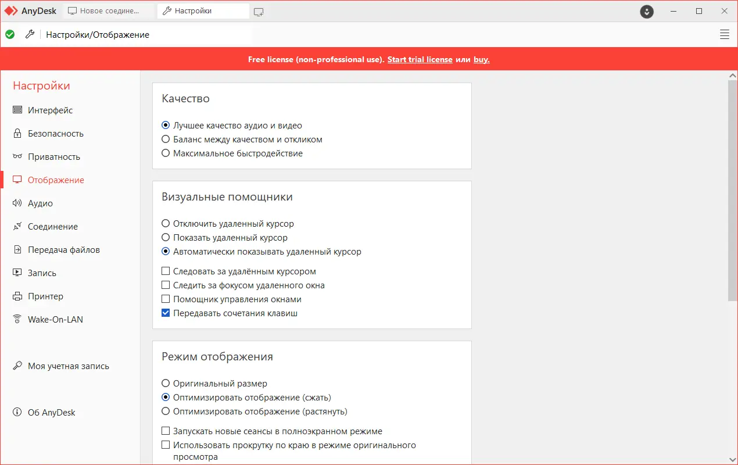Select Баланс между качеством и откликом
This screenshot has height=465, width=738.
point(166,139)
